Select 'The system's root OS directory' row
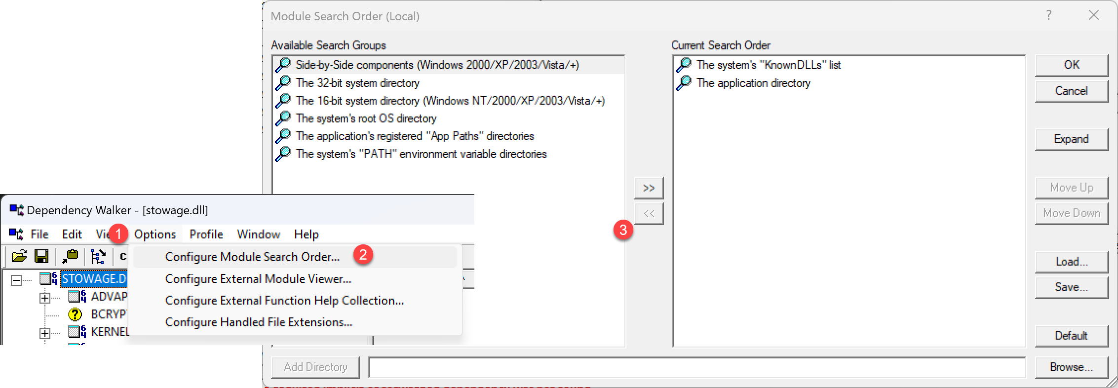The image size is (1118, 388). 449,118
